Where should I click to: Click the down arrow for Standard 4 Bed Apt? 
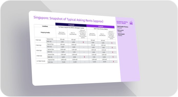[x=84, y=57]
